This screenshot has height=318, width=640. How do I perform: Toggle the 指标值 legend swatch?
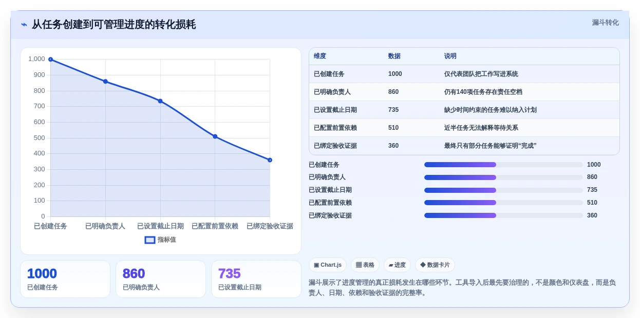(150, 240)
